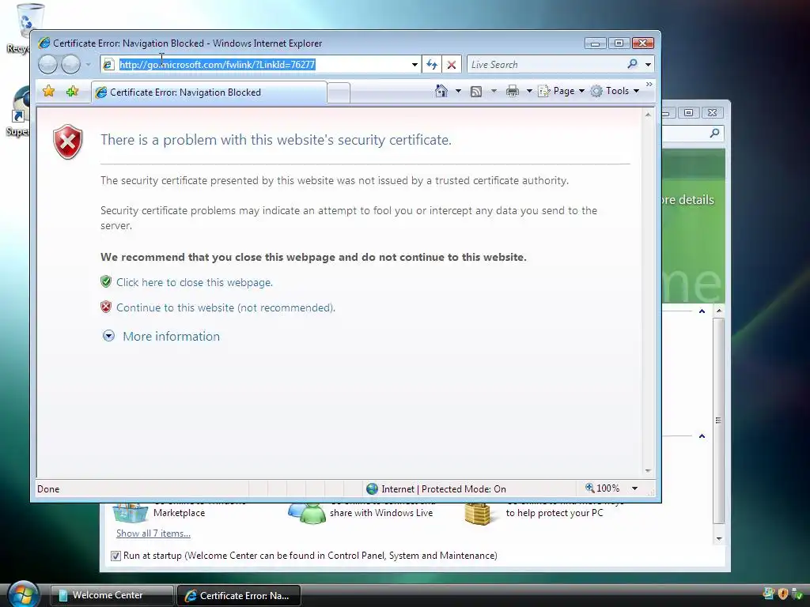Click the Back navigation button
The image size is (810, 607).
[47, 65]
